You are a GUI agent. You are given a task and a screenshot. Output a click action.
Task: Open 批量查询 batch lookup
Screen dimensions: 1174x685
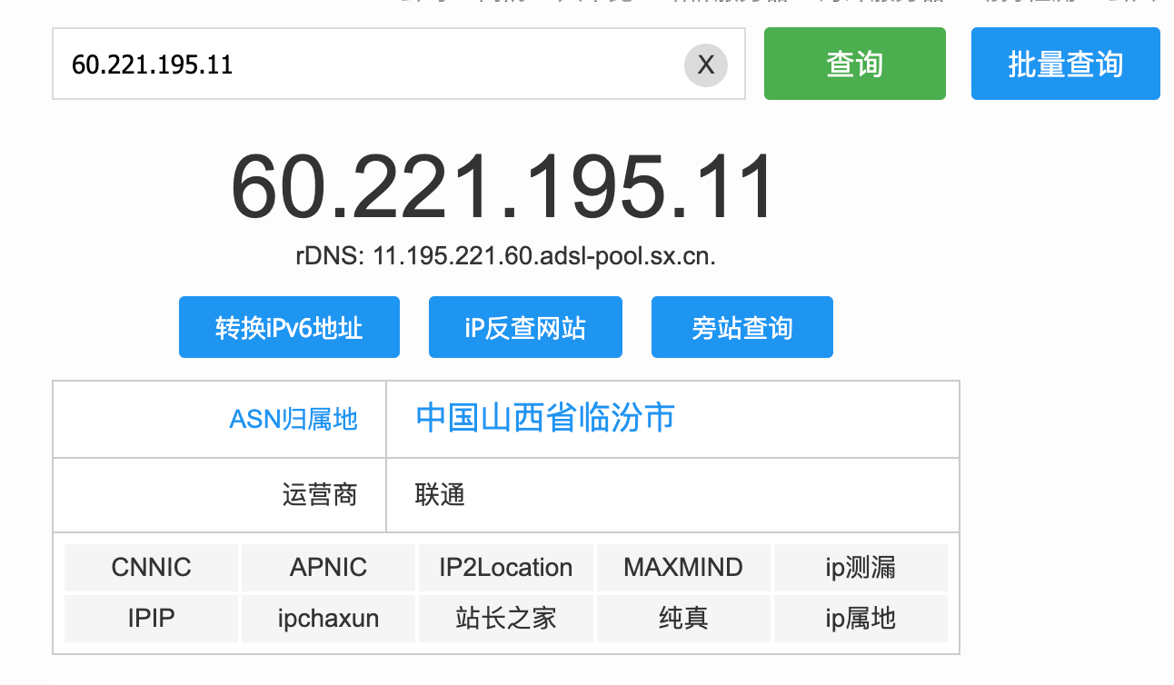1065,65
